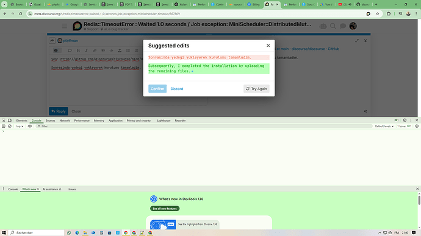Viewport: 421px width, 236px height.
Task: Open the hamburger sidebar menu
Action: coord(65,26)
